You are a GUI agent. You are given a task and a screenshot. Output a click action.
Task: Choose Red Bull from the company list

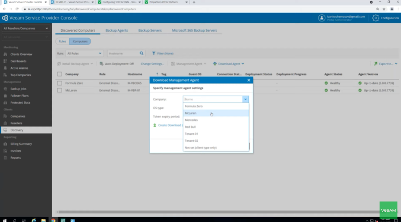pyautogui.click(x=216, y=127)
